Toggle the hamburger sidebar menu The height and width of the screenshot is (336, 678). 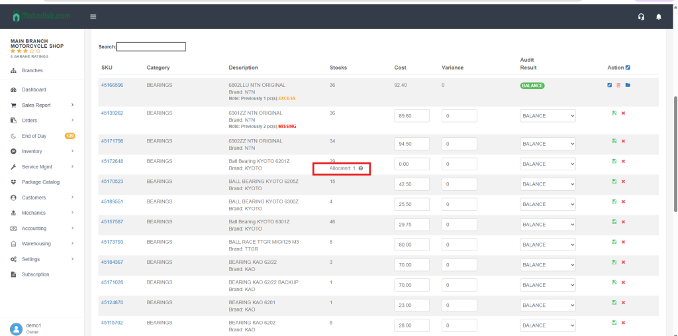[x=93, y=17]
